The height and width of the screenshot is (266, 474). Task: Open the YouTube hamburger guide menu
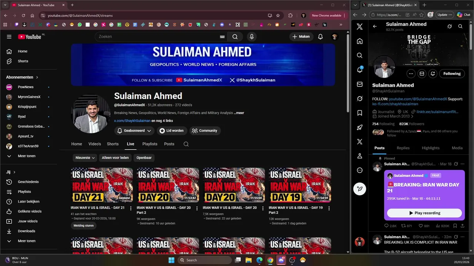point(9,37)
